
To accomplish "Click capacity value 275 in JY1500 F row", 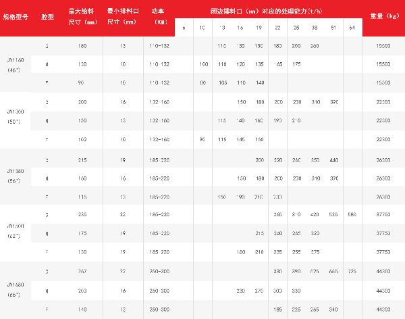I will pyautogui.click(x=315, y=252).
